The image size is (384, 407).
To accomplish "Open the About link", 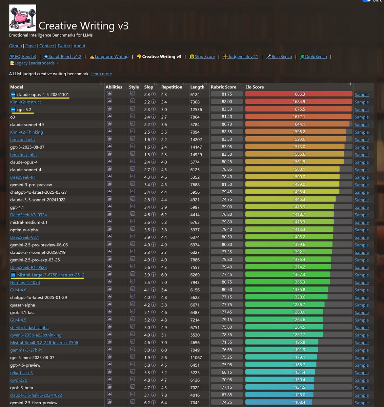I will [x=80, y=46].
